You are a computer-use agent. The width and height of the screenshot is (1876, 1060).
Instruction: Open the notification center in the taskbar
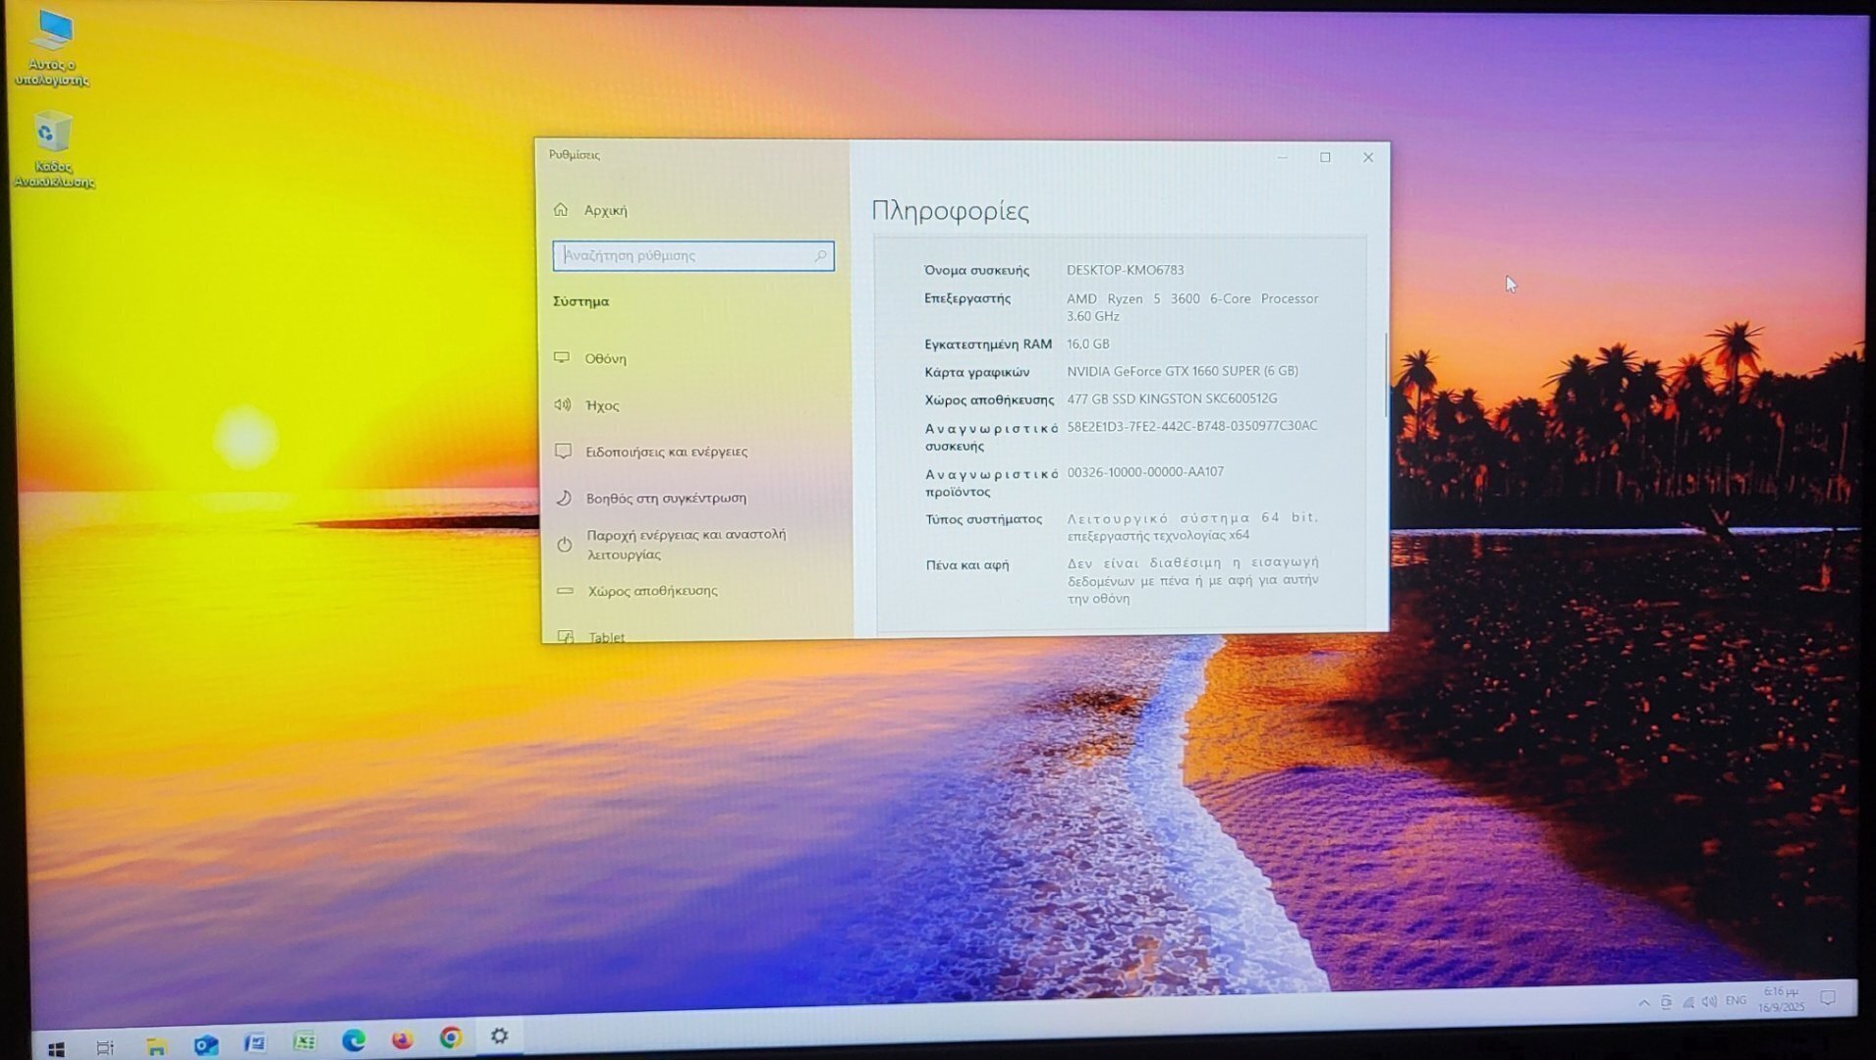(1827, 998)
